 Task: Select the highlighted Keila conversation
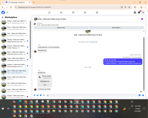(15, 72)
